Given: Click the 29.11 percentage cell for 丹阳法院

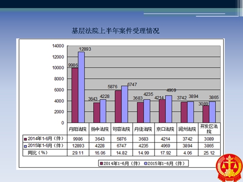Looking at the screenshot, I should tap(78, 153).
